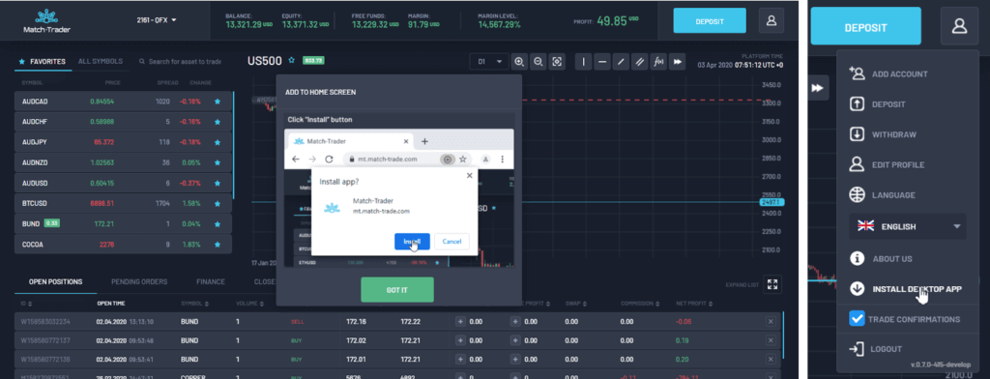Click the info icon beside About Us
The height and width of the screenshot is (379, 990).
tap(857, 258)
